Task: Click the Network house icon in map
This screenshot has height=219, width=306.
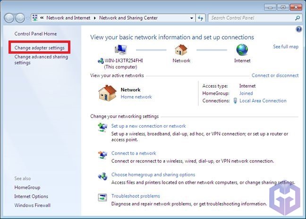Action: coord(181,49)
